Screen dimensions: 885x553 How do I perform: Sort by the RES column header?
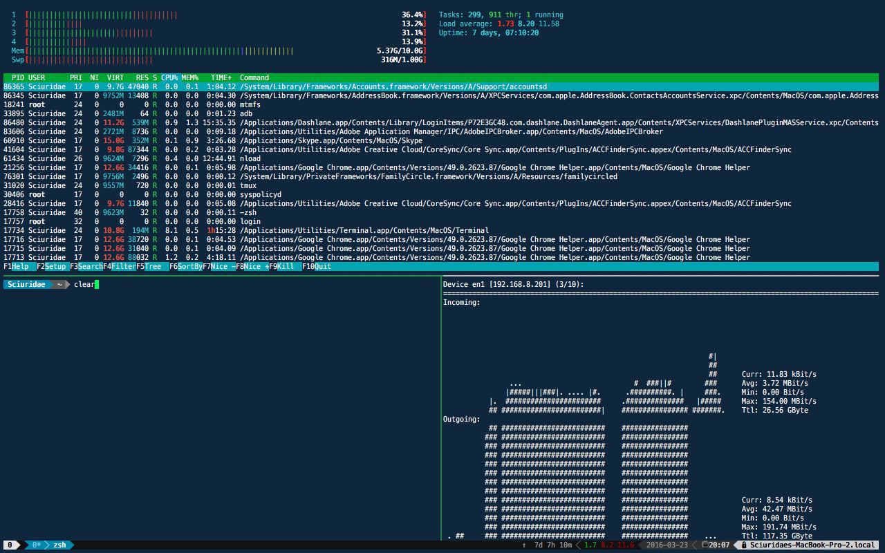pyautogui.click(x=142, y=77)
